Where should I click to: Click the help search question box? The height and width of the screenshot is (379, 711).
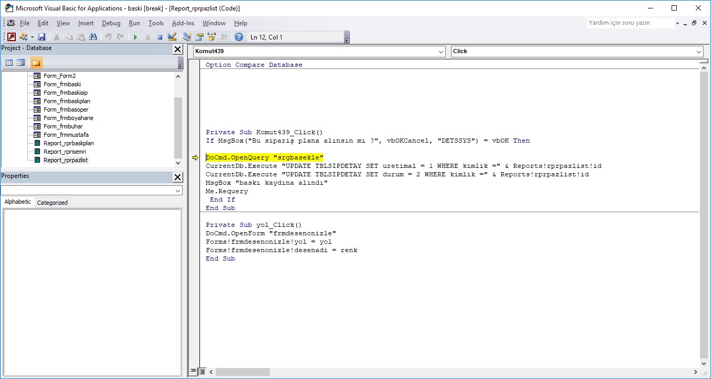pos(630,23)
